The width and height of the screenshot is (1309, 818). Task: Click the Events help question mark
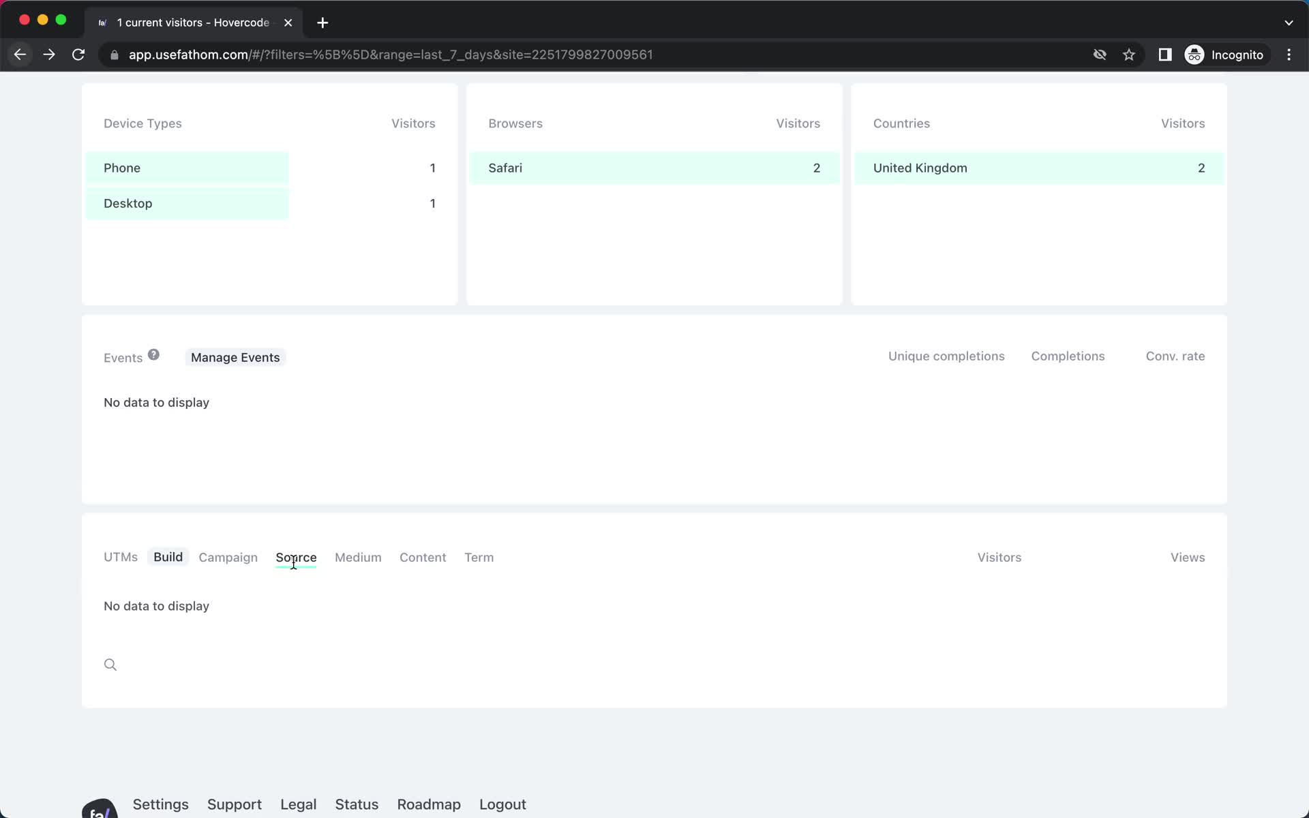pos(153,354)
